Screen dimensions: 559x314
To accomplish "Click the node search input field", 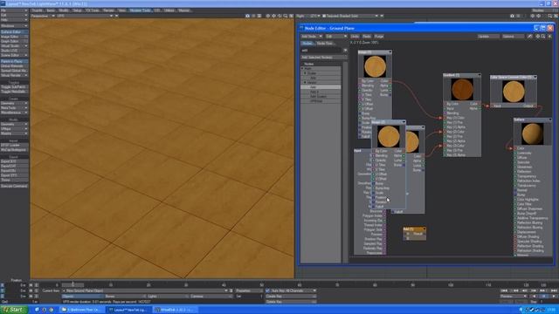I will tap(321, 51).
